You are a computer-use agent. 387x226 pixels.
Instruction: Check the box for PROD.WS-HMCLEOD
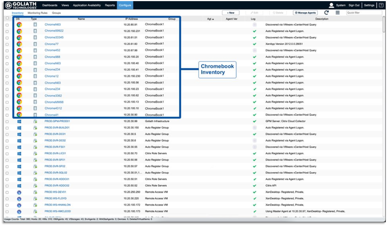[7, 211]
